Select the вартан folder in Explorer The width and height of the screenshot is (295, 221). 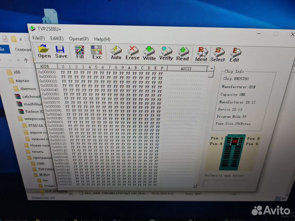coord(19,81)
